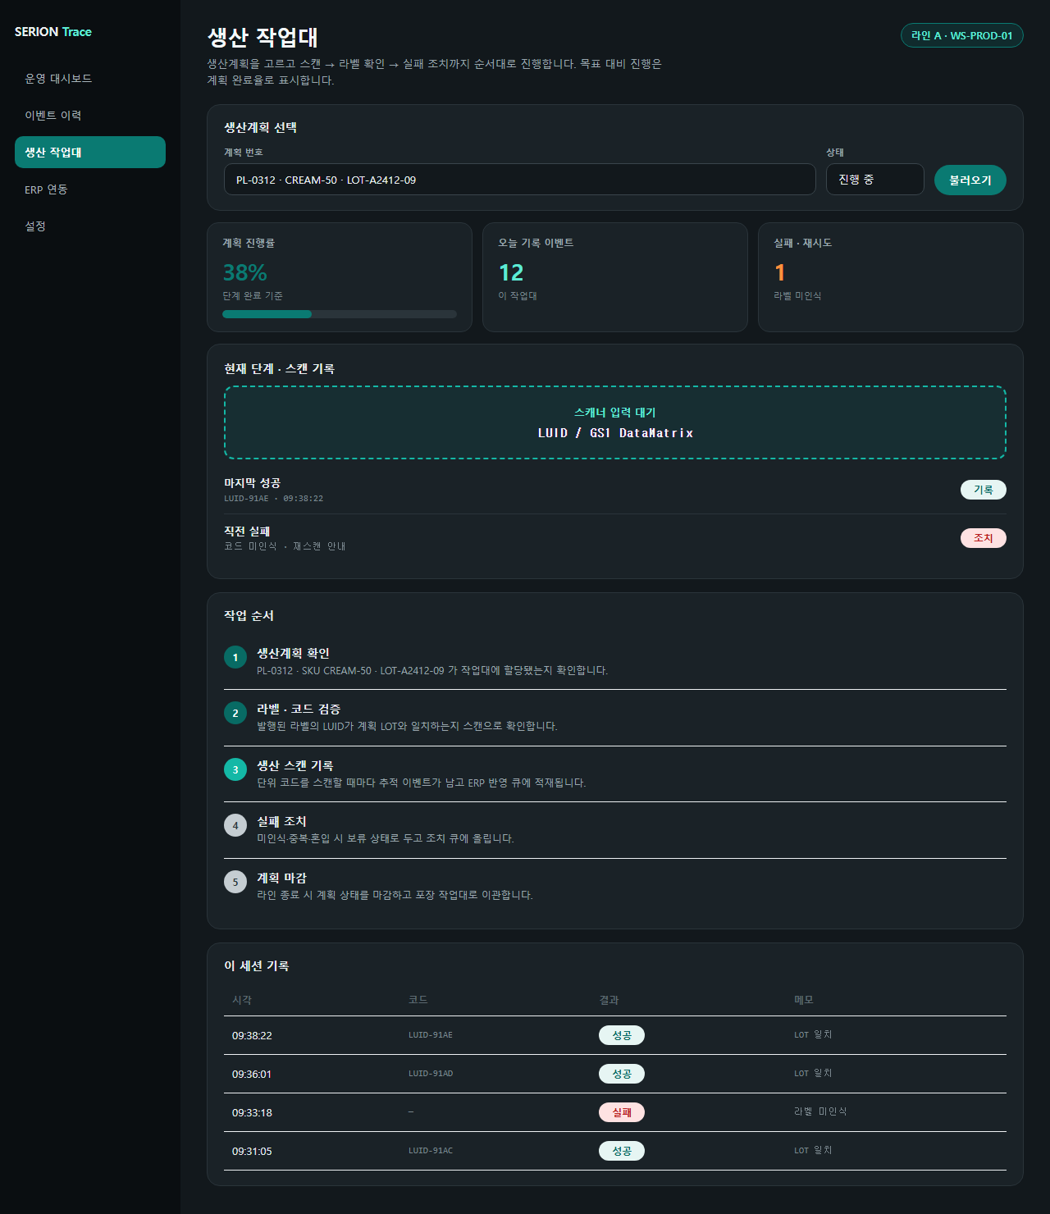This screenshot has width=1050, height=1214.
Task: Click LUID-91AE · 09:38:22 text
Action: [273, 499]
